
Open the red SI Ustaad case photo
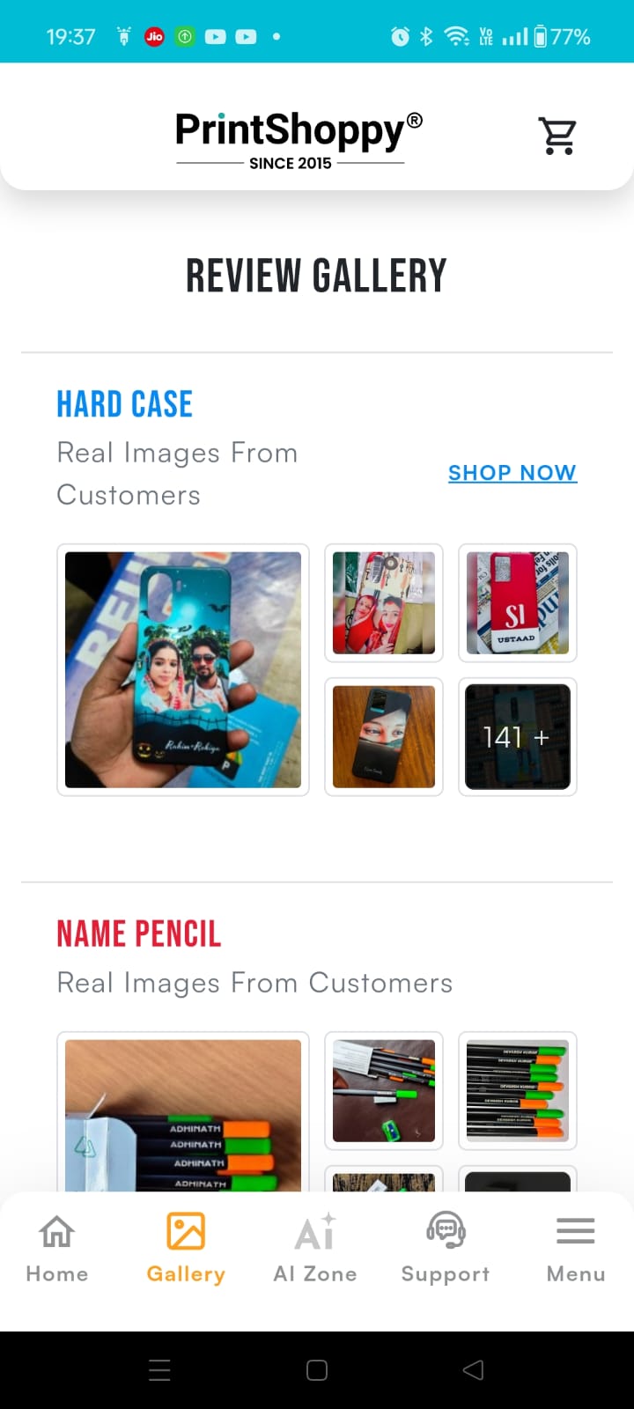pyautogui.click(x=518, y=603)
